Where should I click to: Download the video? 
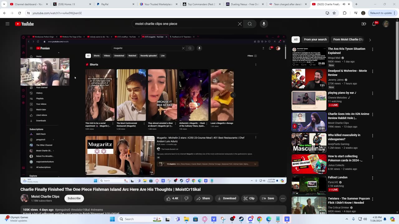[x=227, y=198]
